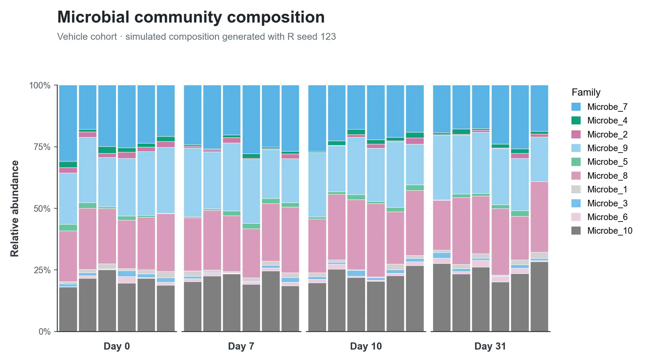647x362 pixels.
Task: Click the Day 0 panel label
Action: (x=117, y=346)
